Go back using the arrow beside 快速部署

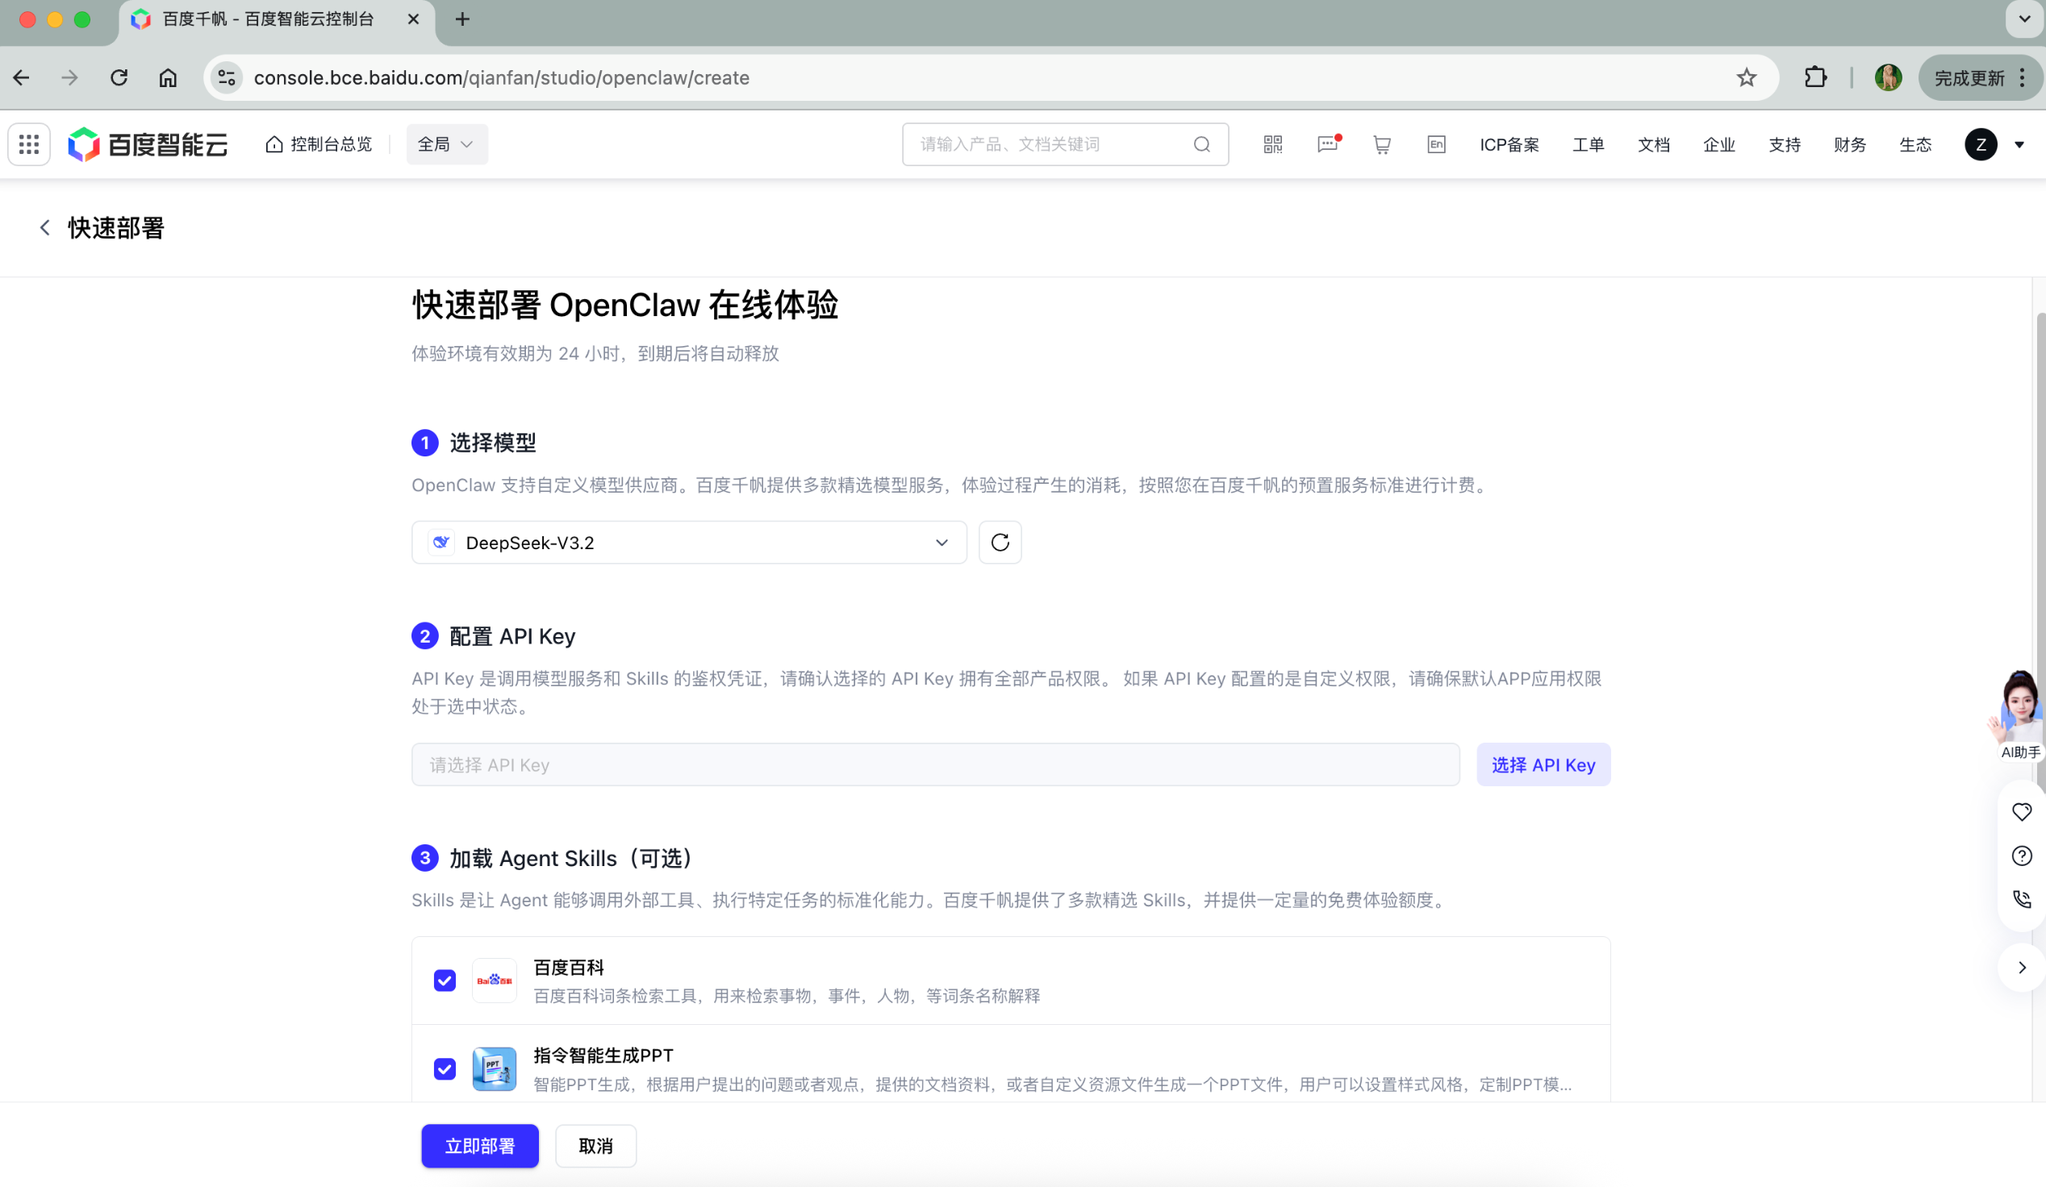click(44, 228)
